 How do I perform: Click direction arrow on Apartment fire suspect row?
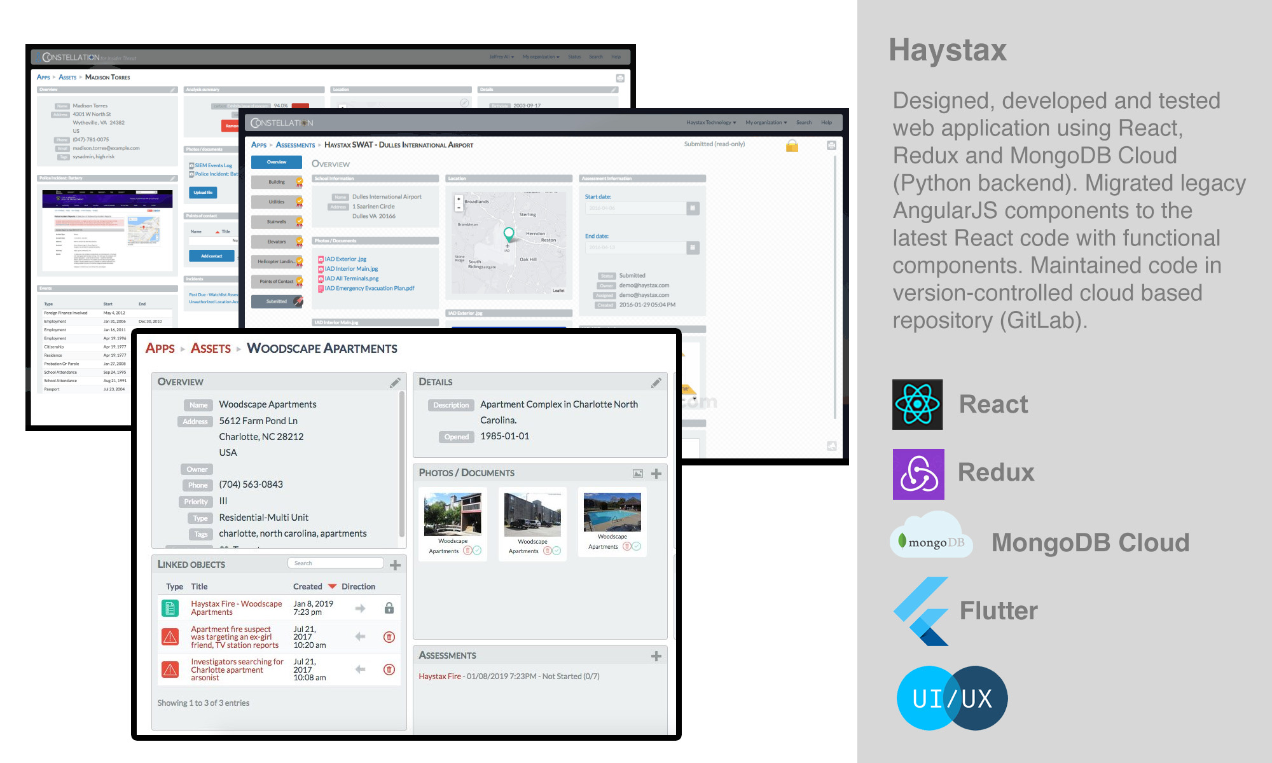[x=360, y=636]
